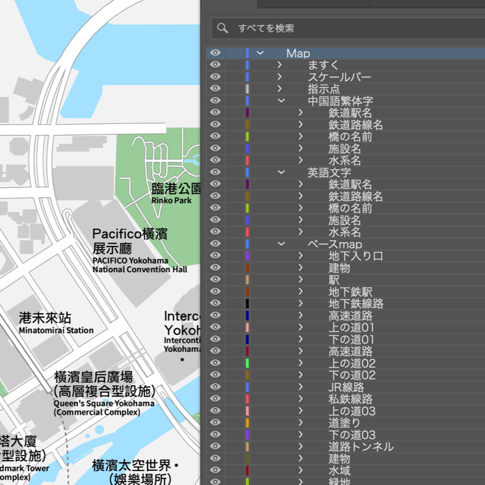
Task: Click the 橫濱皇后廣場 map label
Action: (x=93, y=377)
